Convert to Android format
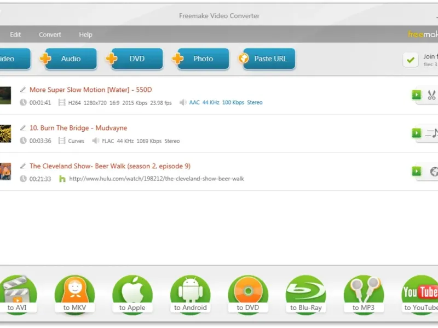This screenshot has height=328, width=438. click(x=190, y=295)
